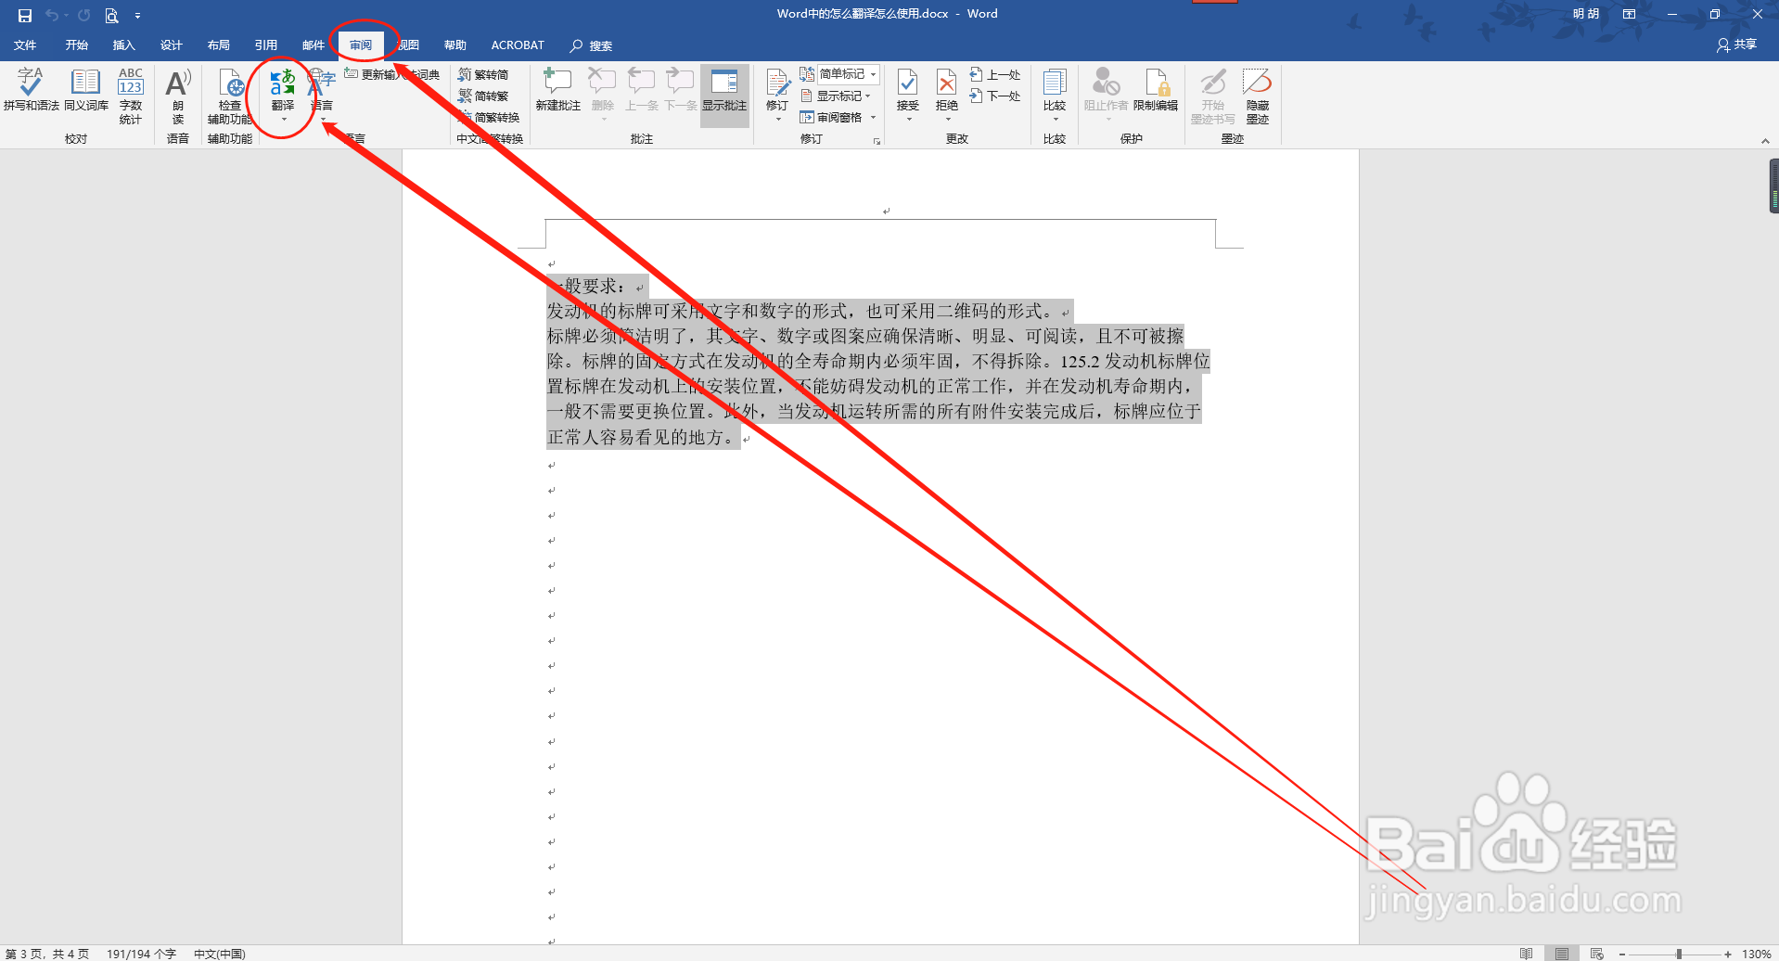
Task: Start 朗读 read aloud
Action: (178, 95)
